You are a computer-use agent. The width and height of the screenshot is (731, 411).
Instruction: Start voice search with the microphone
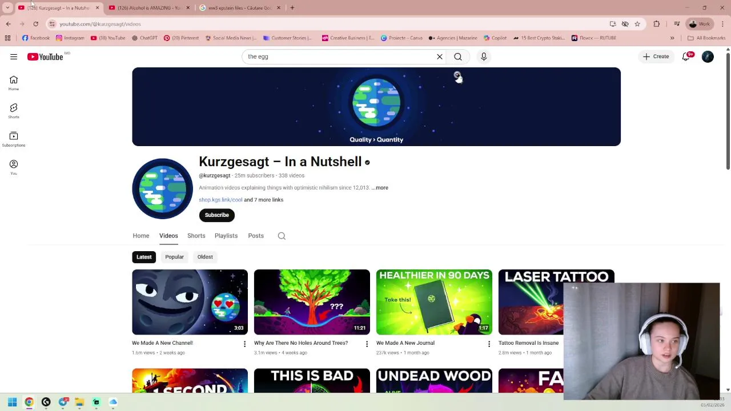[484, 57]
